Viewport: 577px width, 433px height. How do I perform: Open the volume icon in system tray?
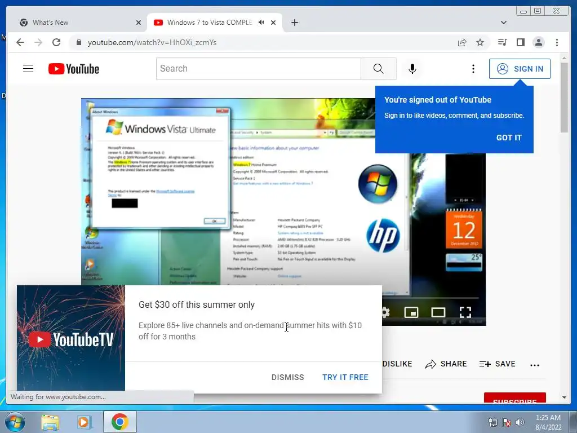520,422
